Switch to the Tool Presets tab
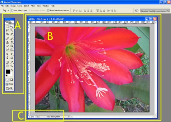Viewport: 171px width, 122px height. click(152, 11)
